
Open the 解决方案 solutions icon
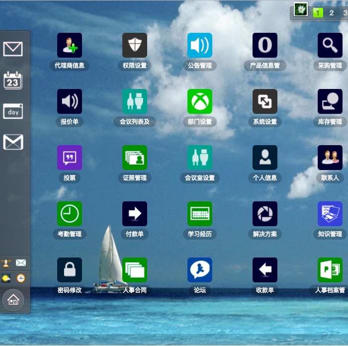click(265, 214)
